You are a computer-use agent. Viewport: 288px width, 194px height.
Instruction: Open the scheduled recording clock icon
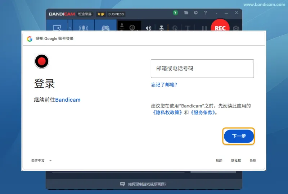click(x=195, y=13)
